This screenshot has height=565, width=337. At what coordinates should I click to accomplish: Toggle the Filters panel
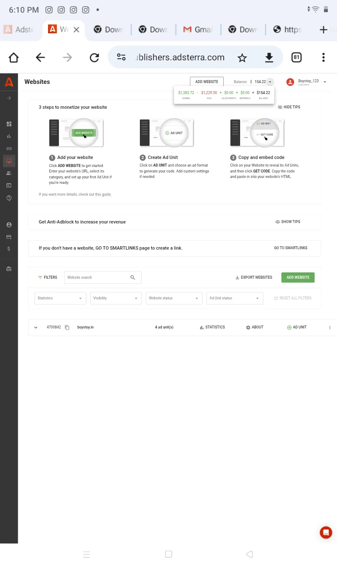[48, 277]
